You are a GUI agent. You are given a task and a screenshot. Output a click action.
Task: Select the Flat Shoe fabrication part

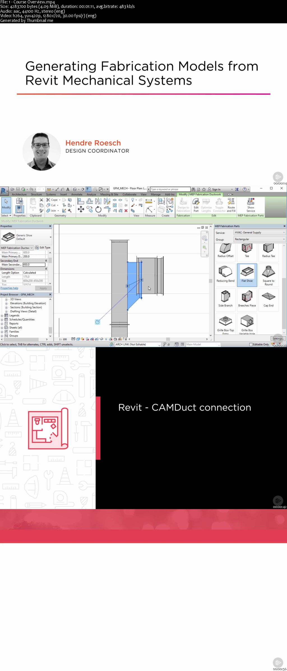(x=247, y=275)
